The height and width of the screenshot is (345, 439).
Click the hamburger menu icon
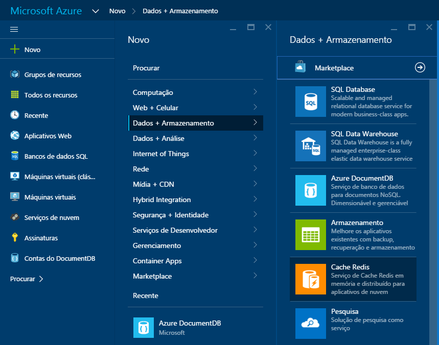point(14,29)
